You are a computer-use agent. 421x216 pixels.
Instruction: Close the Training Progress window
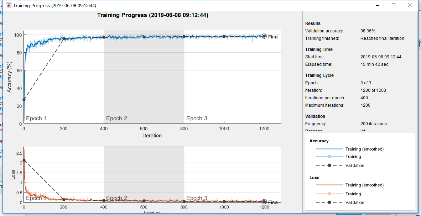[x=410, y=5]
